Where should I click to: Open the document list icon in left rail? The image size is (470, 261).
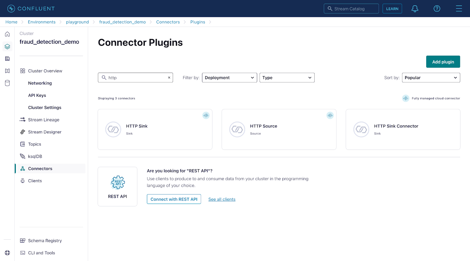(x=7, y=59)
